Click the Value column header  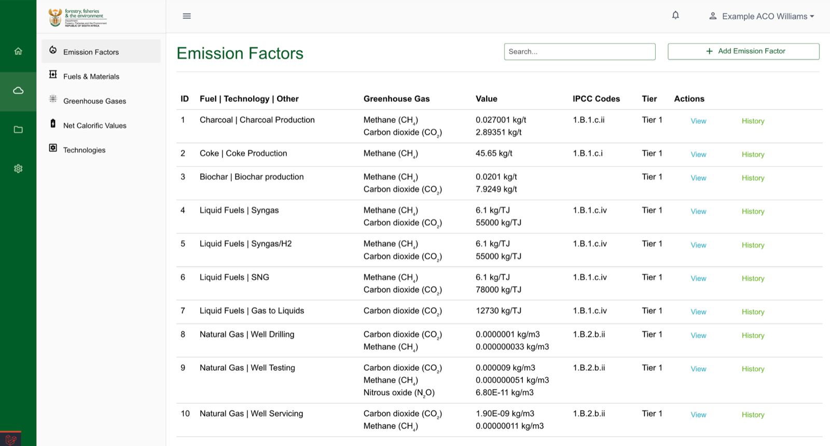486,99
